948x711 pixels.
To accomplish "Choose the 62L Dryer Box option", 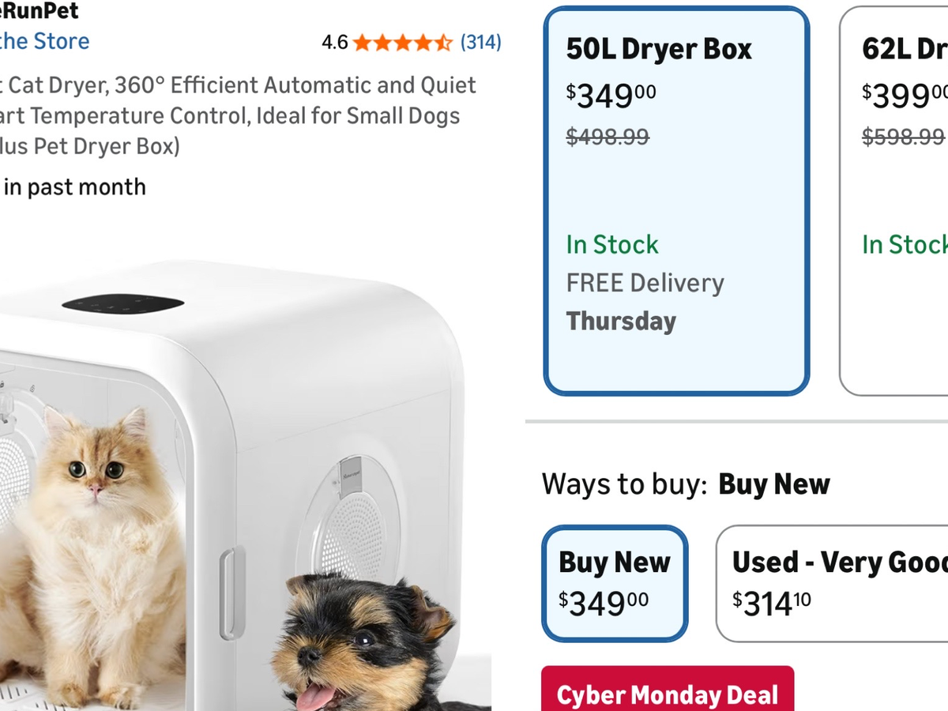I will pos(893,201).
